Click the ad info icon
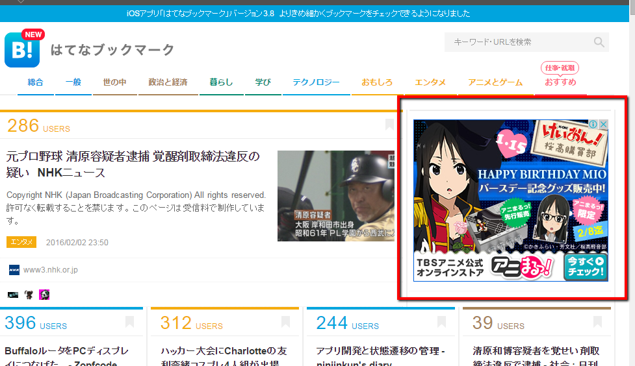The width and height of the screenshot is (635, 366). point(593,124)
